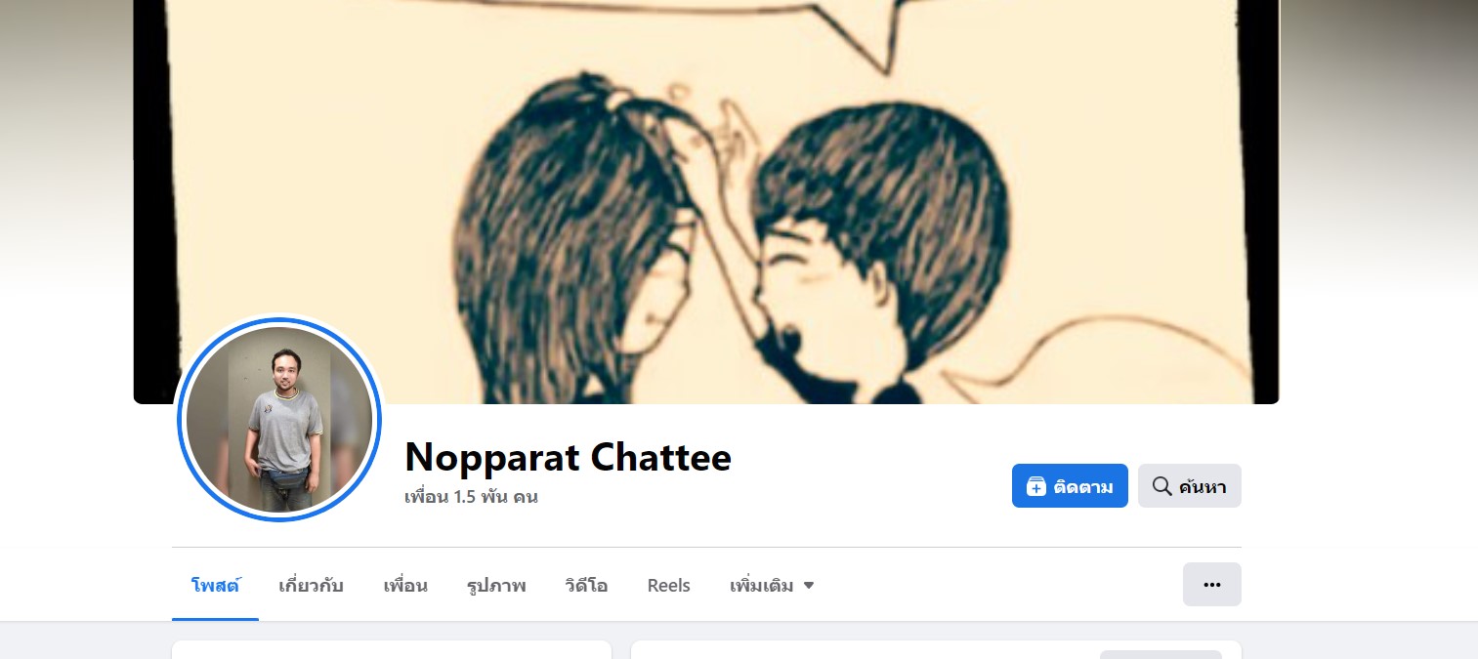Click the follow plus icon beside ติดตาม

point(1036,486)
